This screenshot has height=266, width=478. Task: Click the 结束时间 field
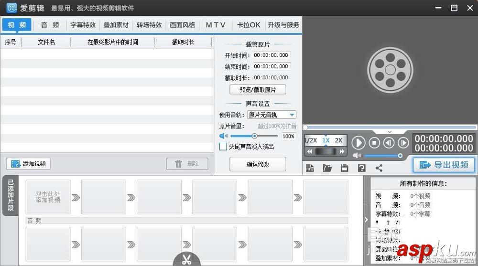click(272, 66)
